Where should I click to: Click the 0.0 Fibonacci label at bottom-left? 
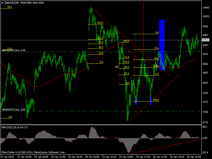click(10, 117)
